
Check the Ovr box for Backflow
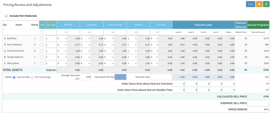[x=42, y=38]
